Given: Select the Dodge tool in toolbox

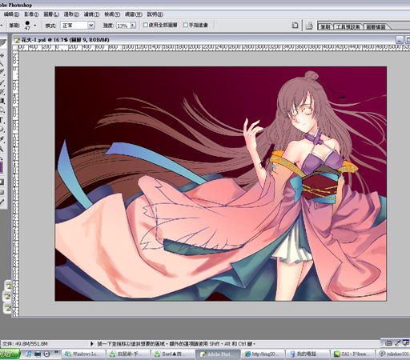Looking at the screenshot, I should 2,110.
